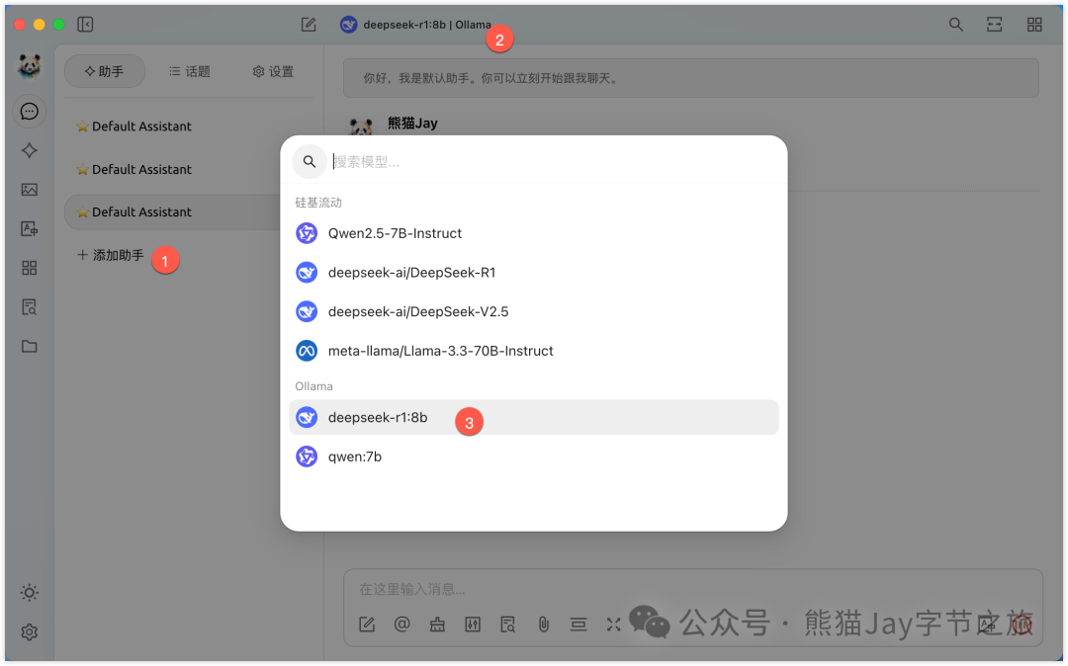Open the files folder icon in left sidebar
Image resolution: width=1068 pixels, height=666 pixels.
tap(30, 346)
